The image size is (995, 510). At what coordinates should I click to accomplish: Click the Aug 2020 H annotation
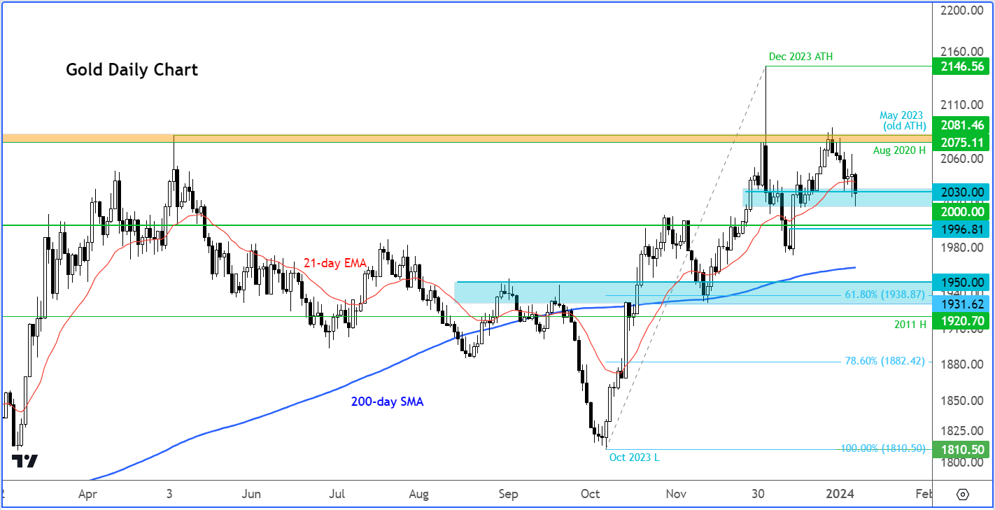tap(898, 150)
